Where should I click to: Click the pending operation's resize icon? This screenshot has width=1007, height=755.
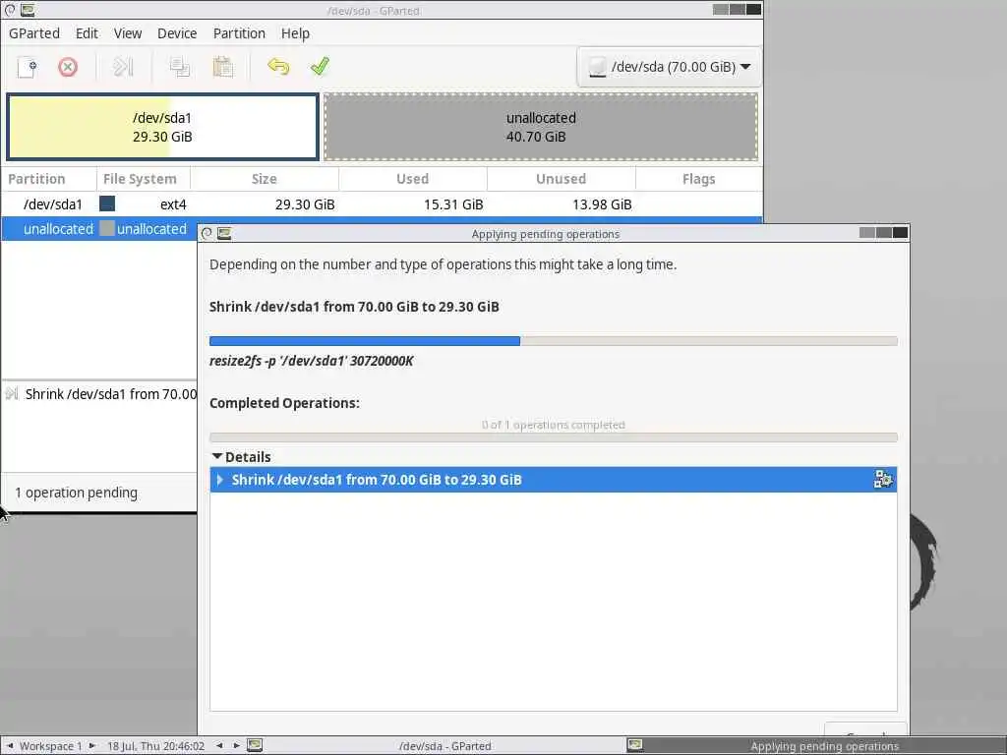pyautogui.click(x=12, y=393)
